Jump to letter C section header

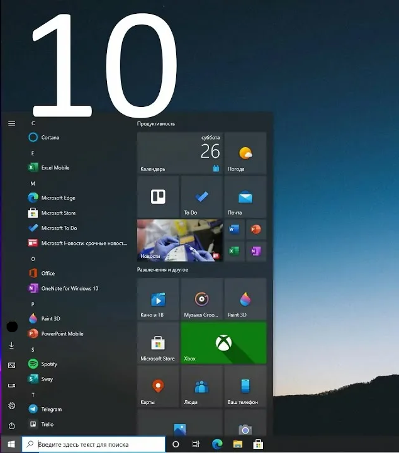pos(33,123)
